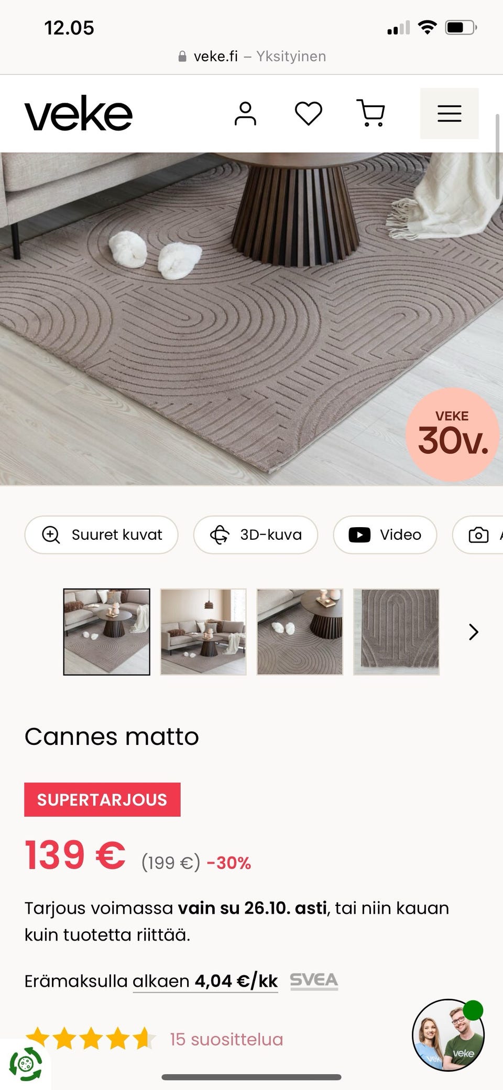This screenshot has width=503, height=1090.
Task: Open the shopping cart icon
Action: (x=371, y=113)
